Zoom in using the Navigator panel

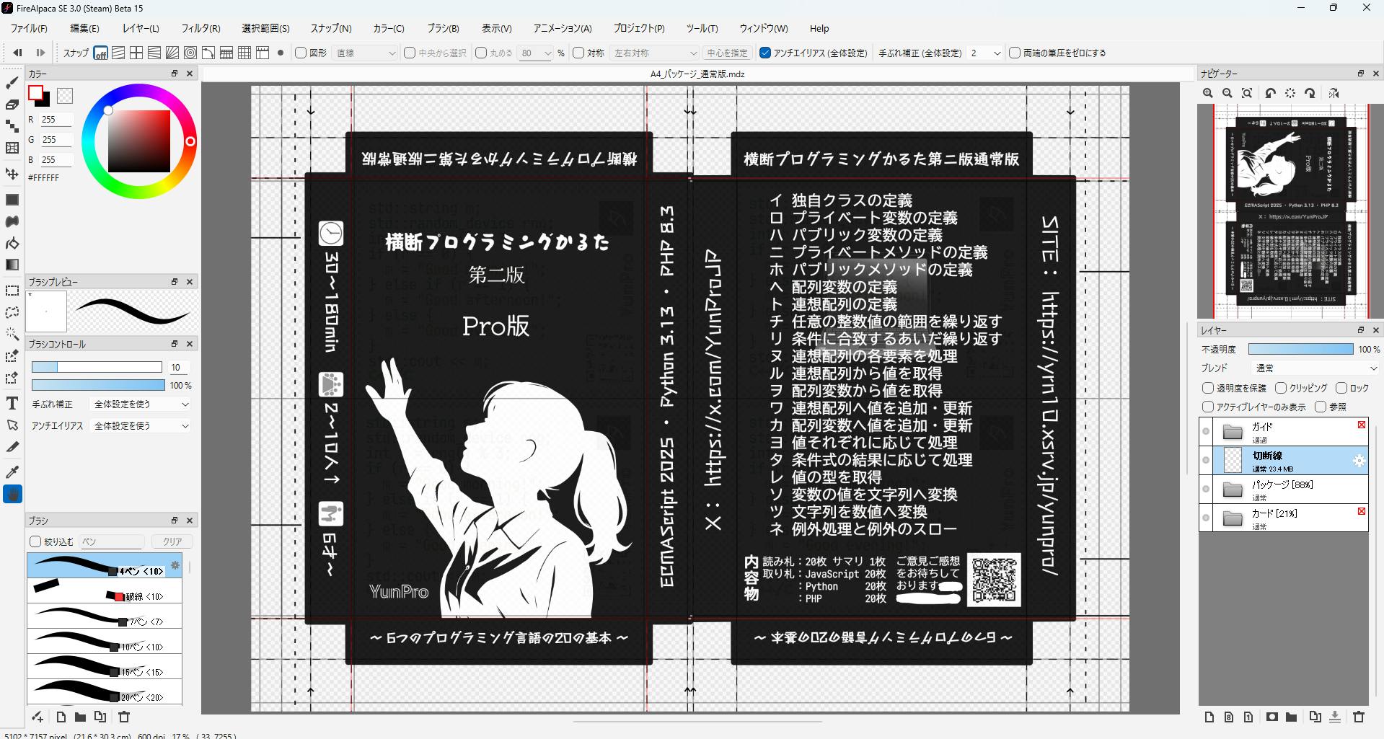coord(1207,93)
